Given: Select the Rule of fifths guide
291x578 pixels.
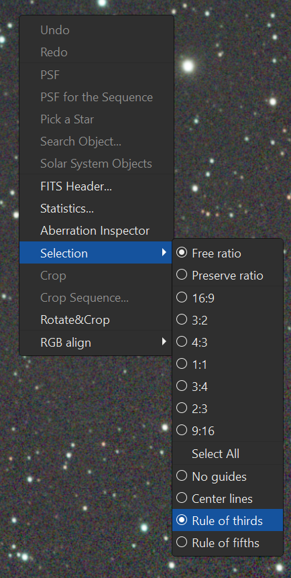Looking at the screenshot, I should (227, 542).
